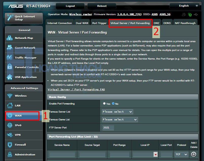The width and height of the screenshot is (204, 161).
Task: Click the Quick Internet Setup wand icon
Action: point(10,18)
